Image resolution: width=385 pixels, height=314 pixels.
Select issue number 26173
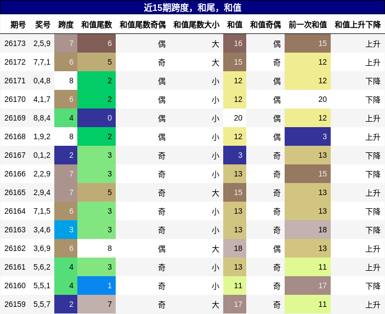[15, 43]
